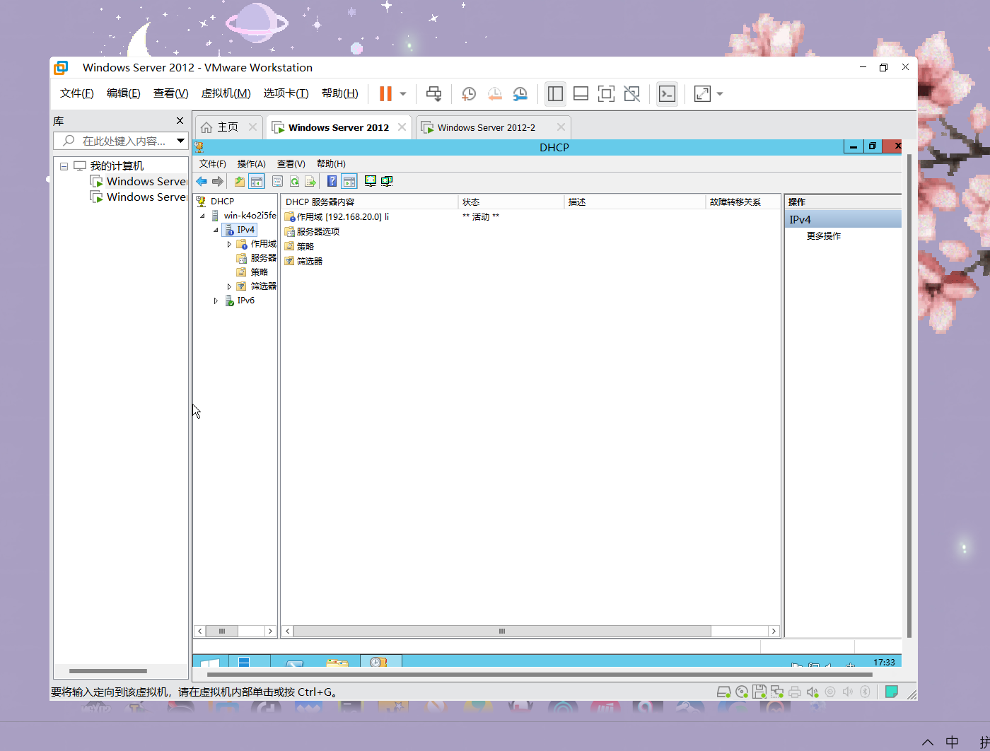Image resolution: width=990 pixels, height=751 pixels.
Task: Toggle show/hide action pane icon
Action: (349, 182)
